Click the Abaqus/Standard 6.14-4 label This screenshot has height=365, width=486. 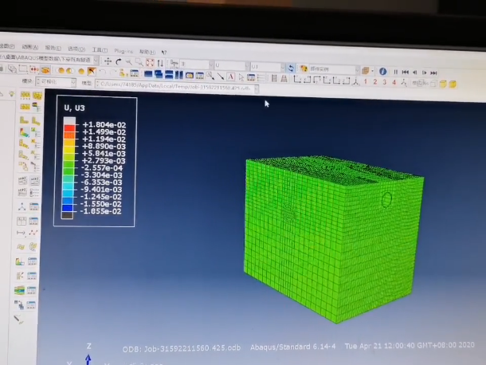tap(293, 347)
